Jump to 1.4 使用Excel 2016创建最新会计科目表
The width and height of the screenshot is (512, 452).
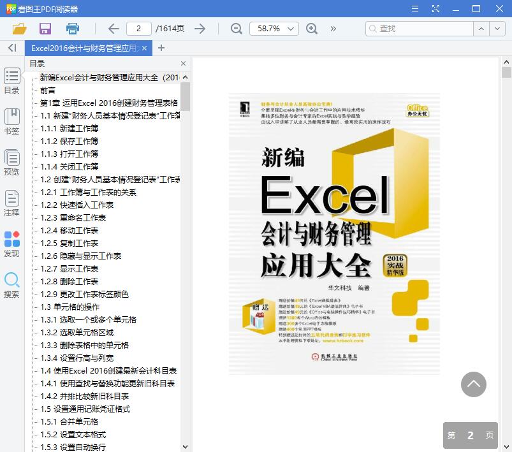click(x=108, y=370)
